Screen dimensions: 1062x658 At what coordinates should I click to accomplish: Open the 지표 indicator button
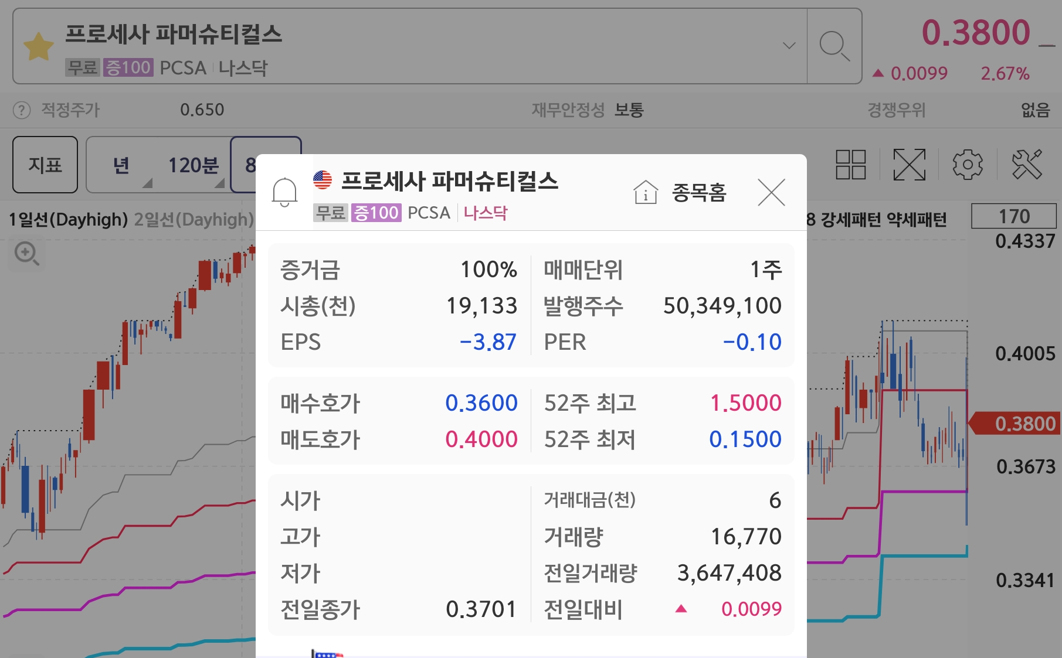pyautogui.click(x=45, y=165)
